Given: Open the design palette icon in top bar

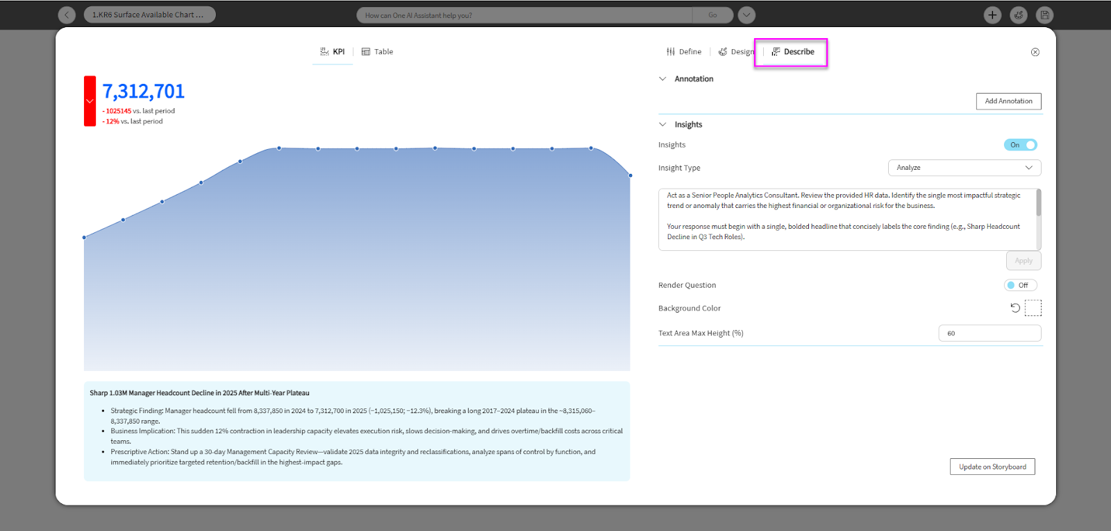Looking at the screenshot, I should [1019, 15].
